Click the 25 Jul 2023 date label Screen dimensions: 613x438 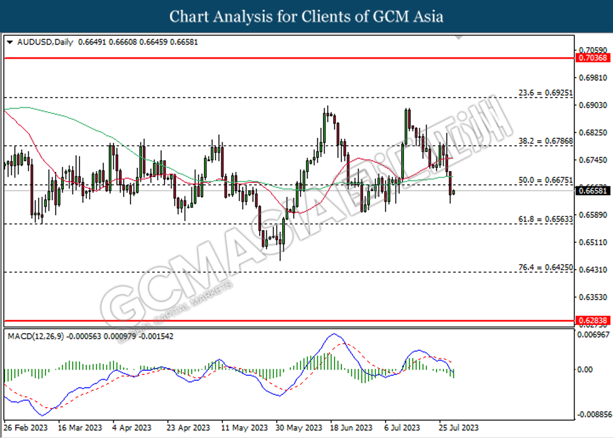459,428
